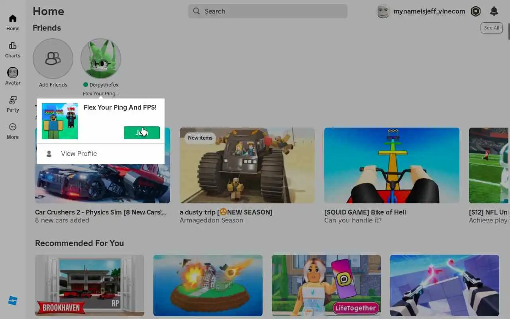510x319 pixels.
Task: Open the Avatar sidebar icon
Action: pyautogui.click(x=13, y=73)
